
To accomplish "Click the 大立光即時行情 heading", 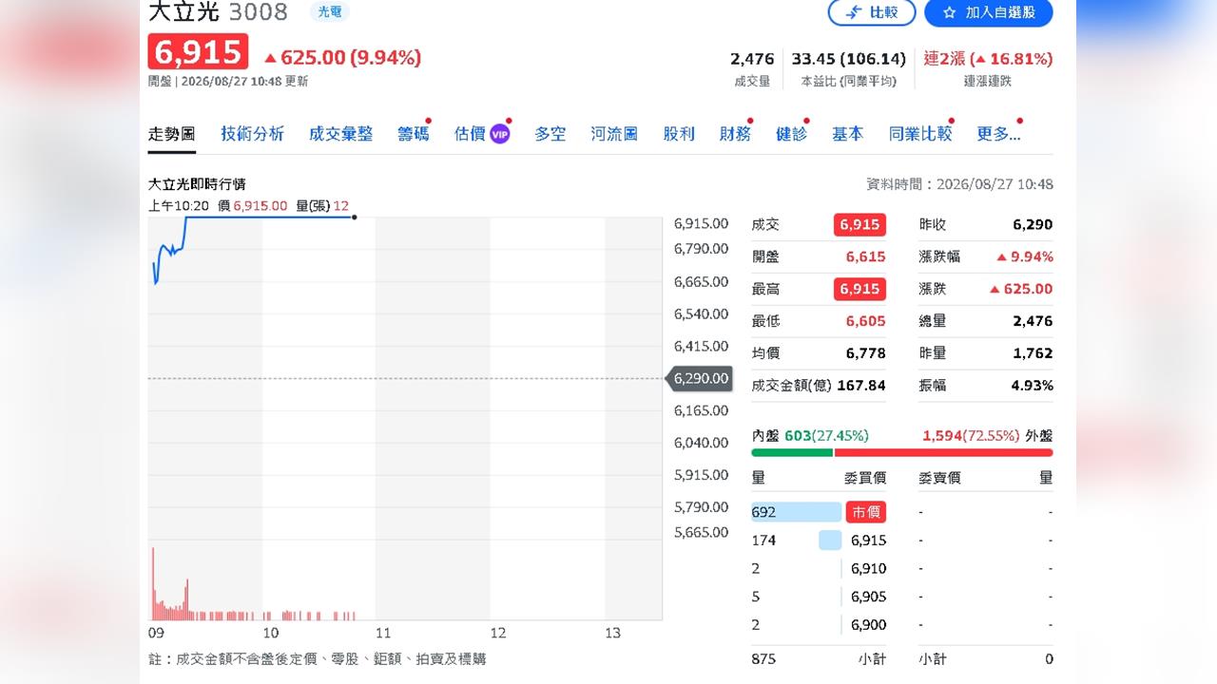I will [x=197, y=184].
